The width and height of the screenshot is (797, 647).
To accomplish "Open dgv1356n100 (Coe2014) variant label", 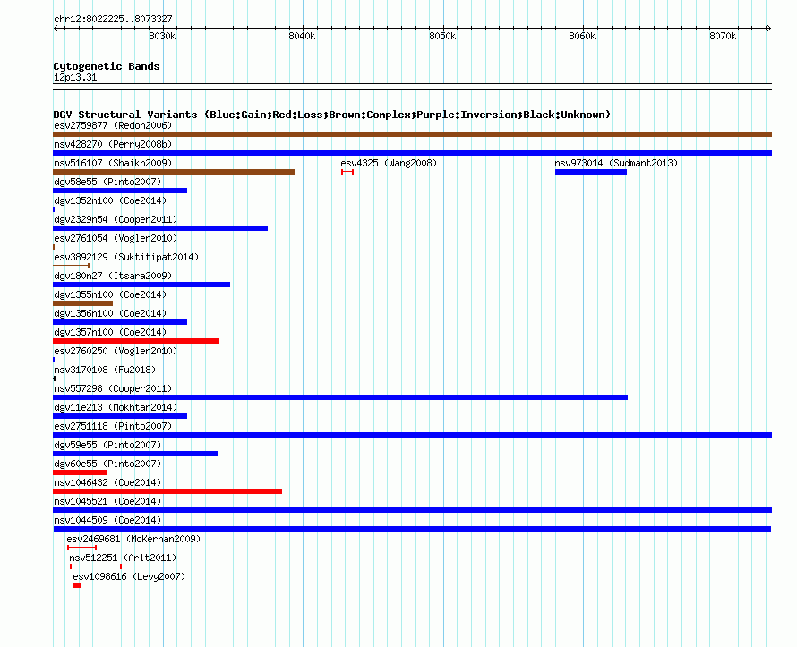I will click(x=110, y=313).
